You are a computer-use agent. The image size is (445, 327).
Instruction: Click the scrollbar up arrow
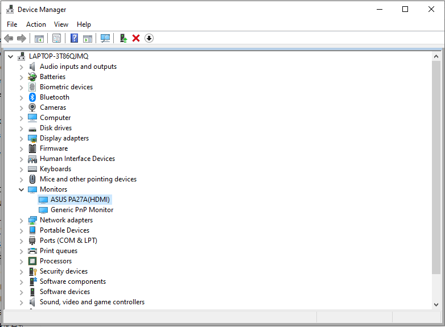(436, 56)
